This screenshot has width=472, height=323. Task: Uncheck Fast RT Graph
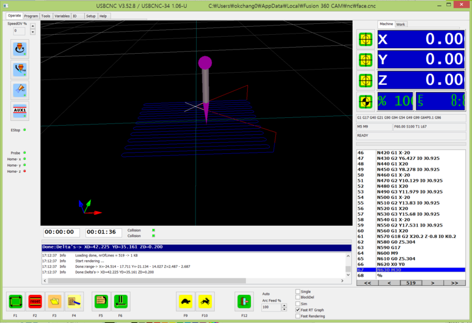point(298,310)
